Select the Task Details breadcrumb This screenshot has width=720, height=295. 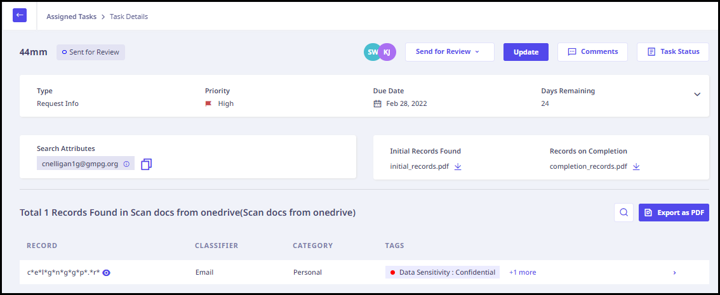(128, 16)
